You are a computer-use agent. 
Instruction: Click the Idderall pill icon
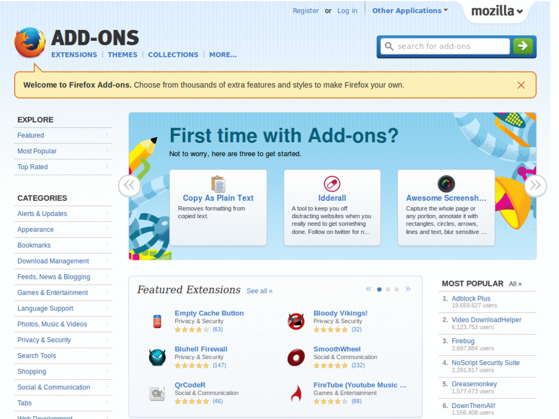click(332, 184)
